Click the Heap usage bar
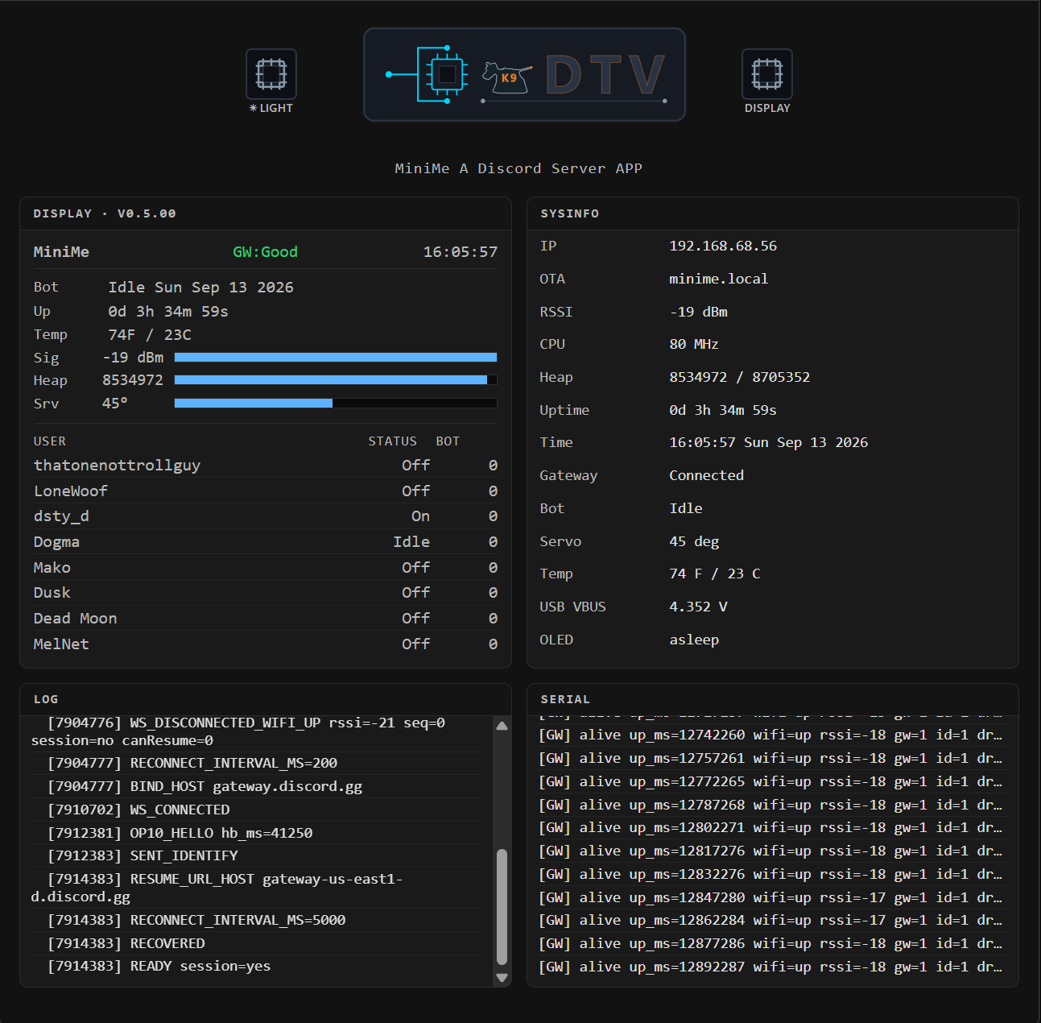Image resolution: width=1041 pixels, height=1023 pixels. pyautogui.click(x=336, y=379)
